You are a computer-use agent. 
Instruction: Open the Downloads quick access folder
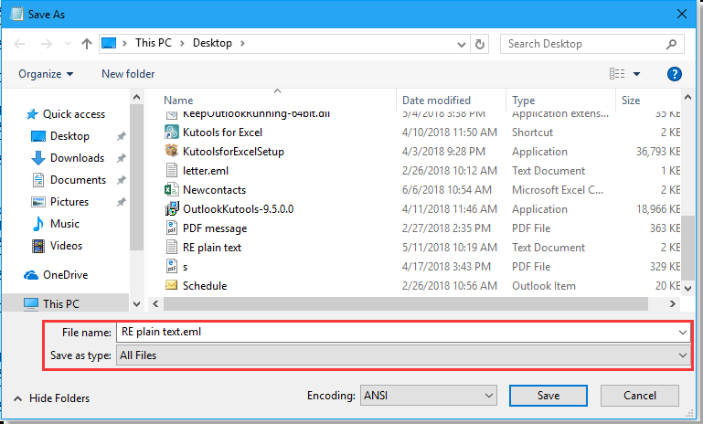(77, 158)
